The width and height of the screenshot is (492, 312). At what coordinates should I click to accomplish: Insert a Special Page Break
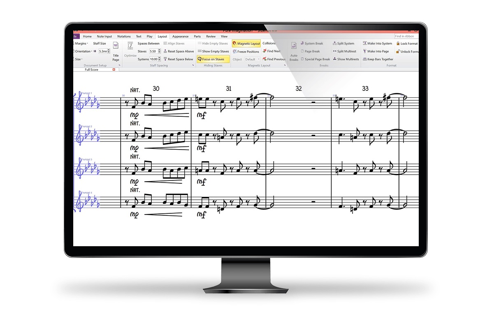click(315, 59)
